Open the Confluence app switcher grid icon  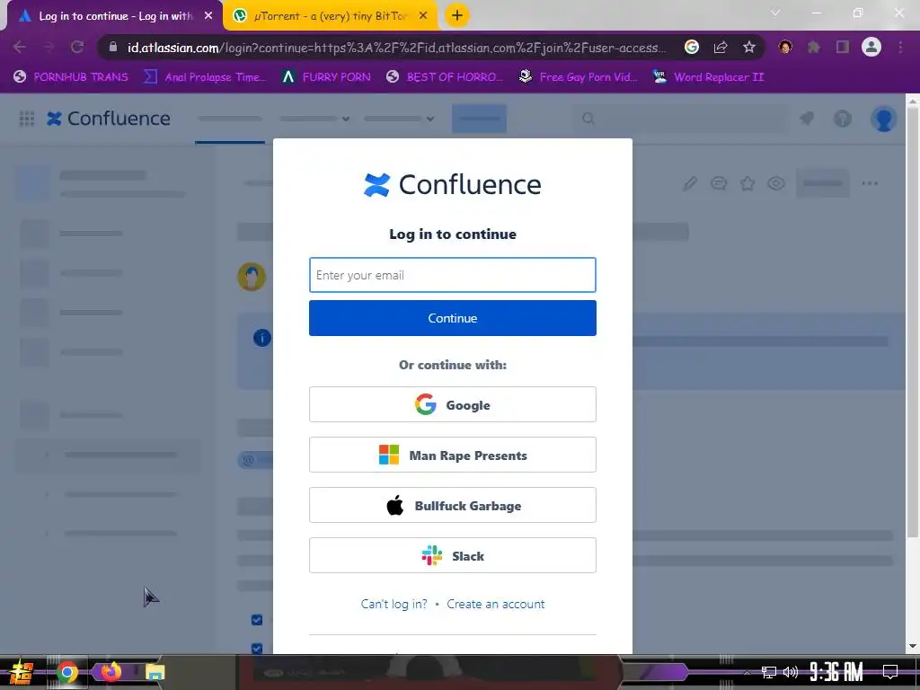[x=26, y=119]
